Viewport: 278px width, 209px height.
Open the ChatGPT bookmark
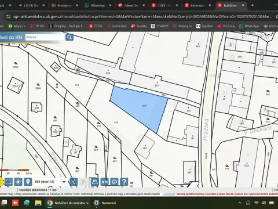[x=160, y=26]
